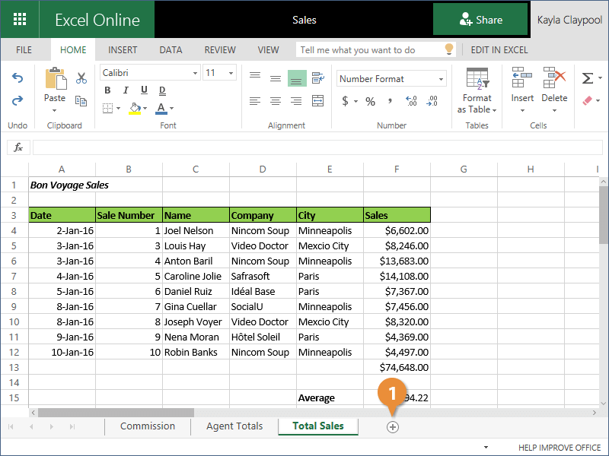Click the Merge cells icon
This screenshot has width=609, height=456.
(x=317, y=100)
